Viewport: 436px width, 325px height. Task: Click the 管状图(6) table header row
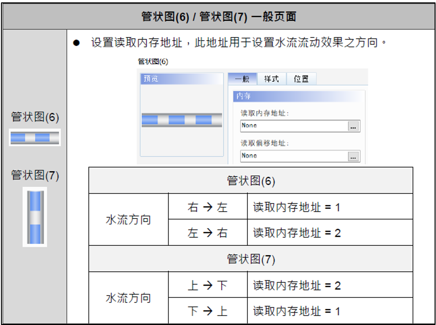(250, 181)
